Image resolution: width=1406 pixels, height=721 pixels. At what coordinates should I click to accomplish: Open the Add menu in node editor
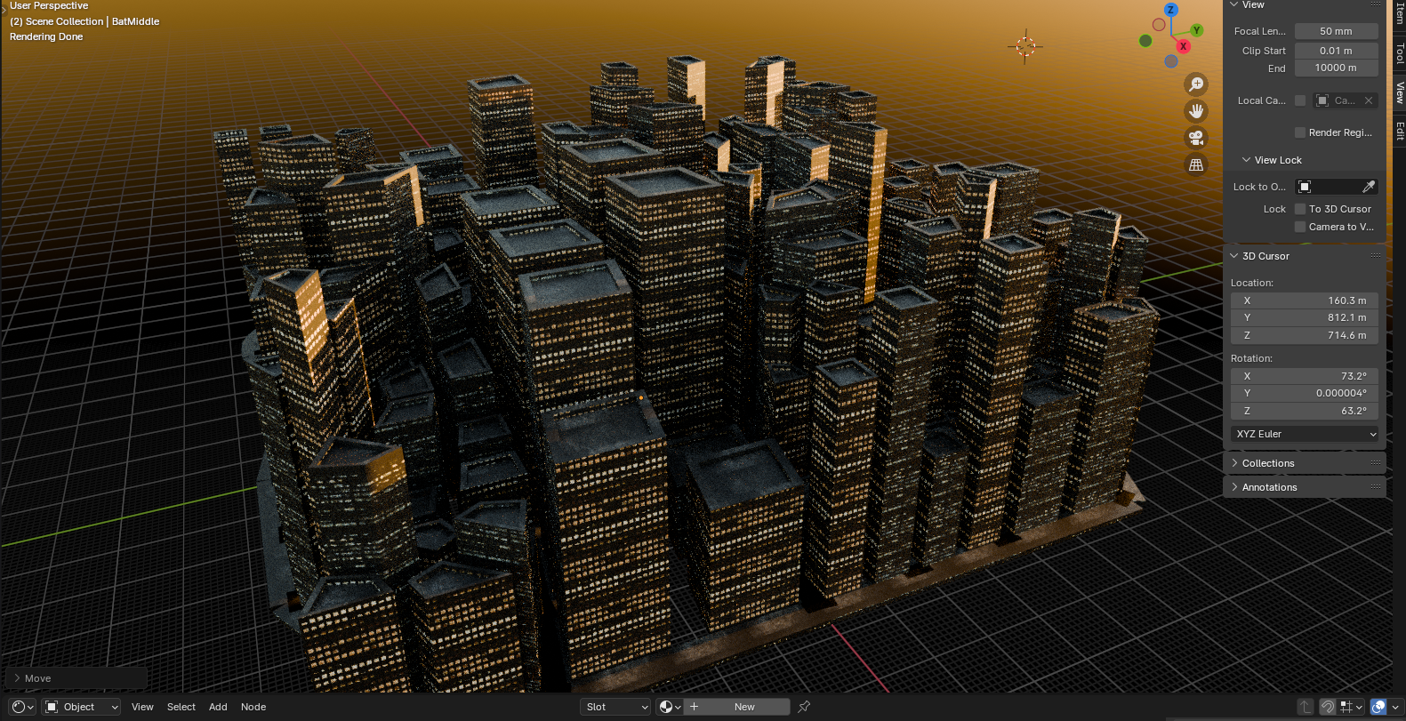tap(218, 707)
